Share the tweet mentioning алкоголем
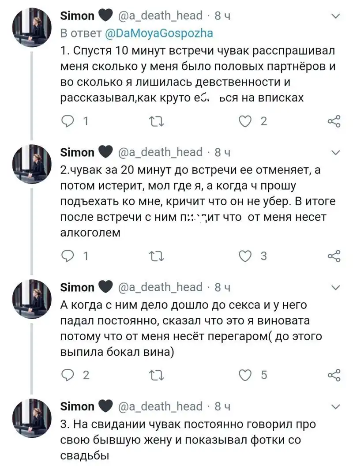Image resolution: width=353 pixels, height=466 pixels. pos(334,256)
